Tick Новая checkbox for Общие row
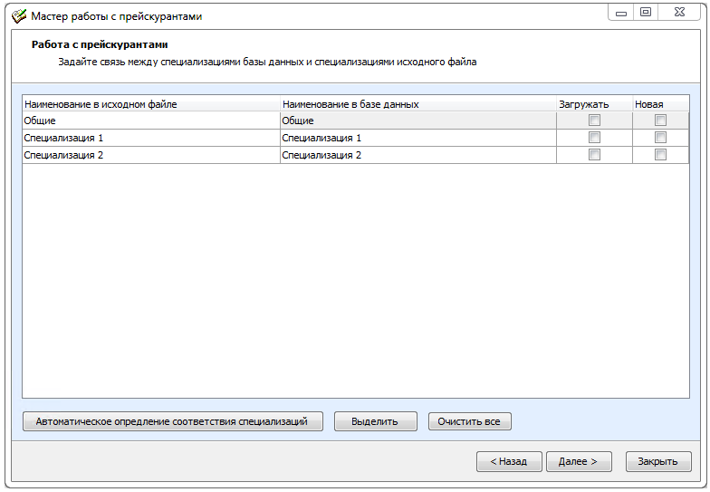 point(660,121)
